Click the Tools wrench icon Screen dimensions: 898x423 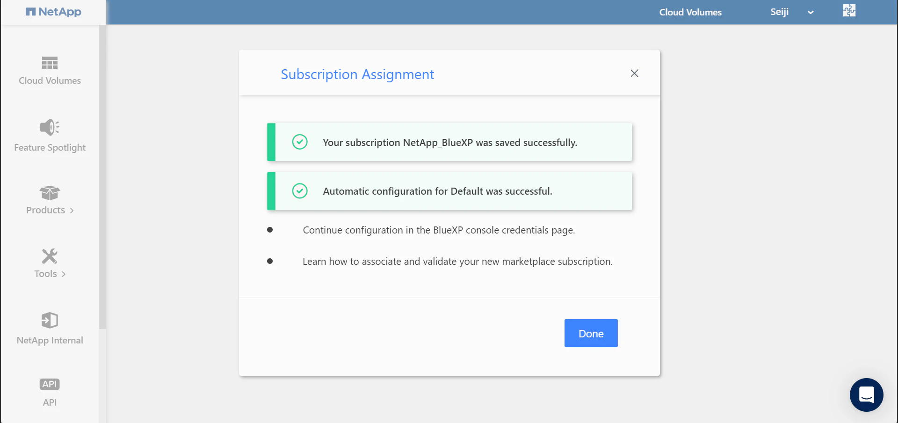pyautogui.click(x=50, y=256)
